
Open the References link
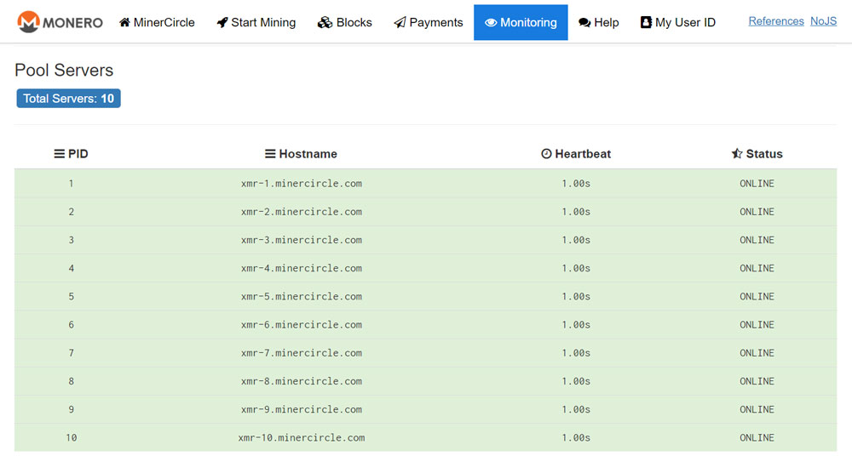click(775, 21)
